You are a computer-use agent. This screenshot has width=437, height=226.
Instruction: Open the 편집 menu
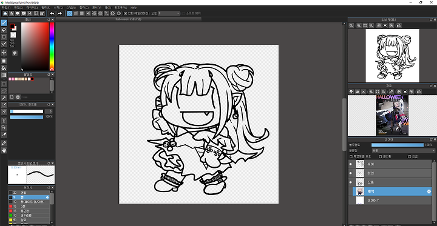[18, 7]
